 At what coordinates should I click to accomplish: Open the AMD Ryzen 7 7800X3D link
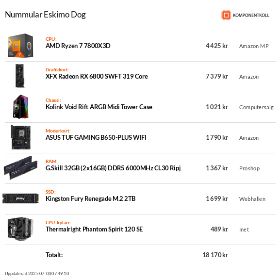click(x=78, y=46)
